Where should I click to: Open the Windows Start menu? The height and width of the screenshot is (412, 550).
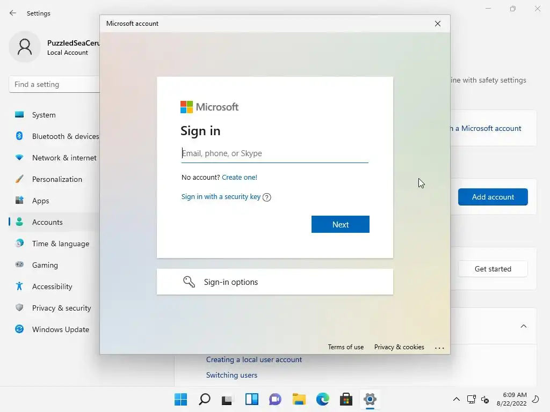click(x=180, y=399)
